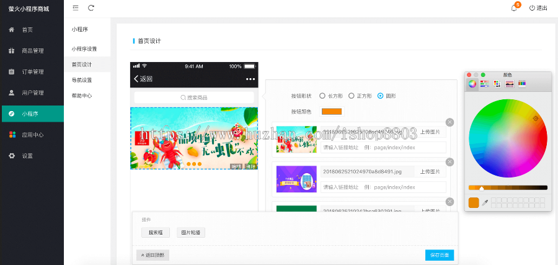Click 编辑 on the banner carousel
Viewport: 558px width, 265px height.
(236, 166)
